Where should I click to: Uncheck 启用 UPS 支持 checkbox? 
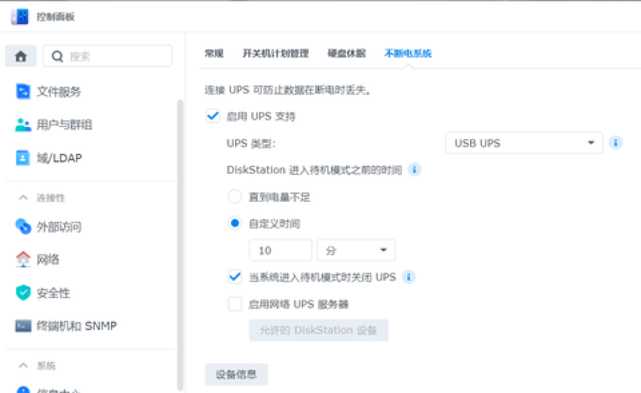212,116
